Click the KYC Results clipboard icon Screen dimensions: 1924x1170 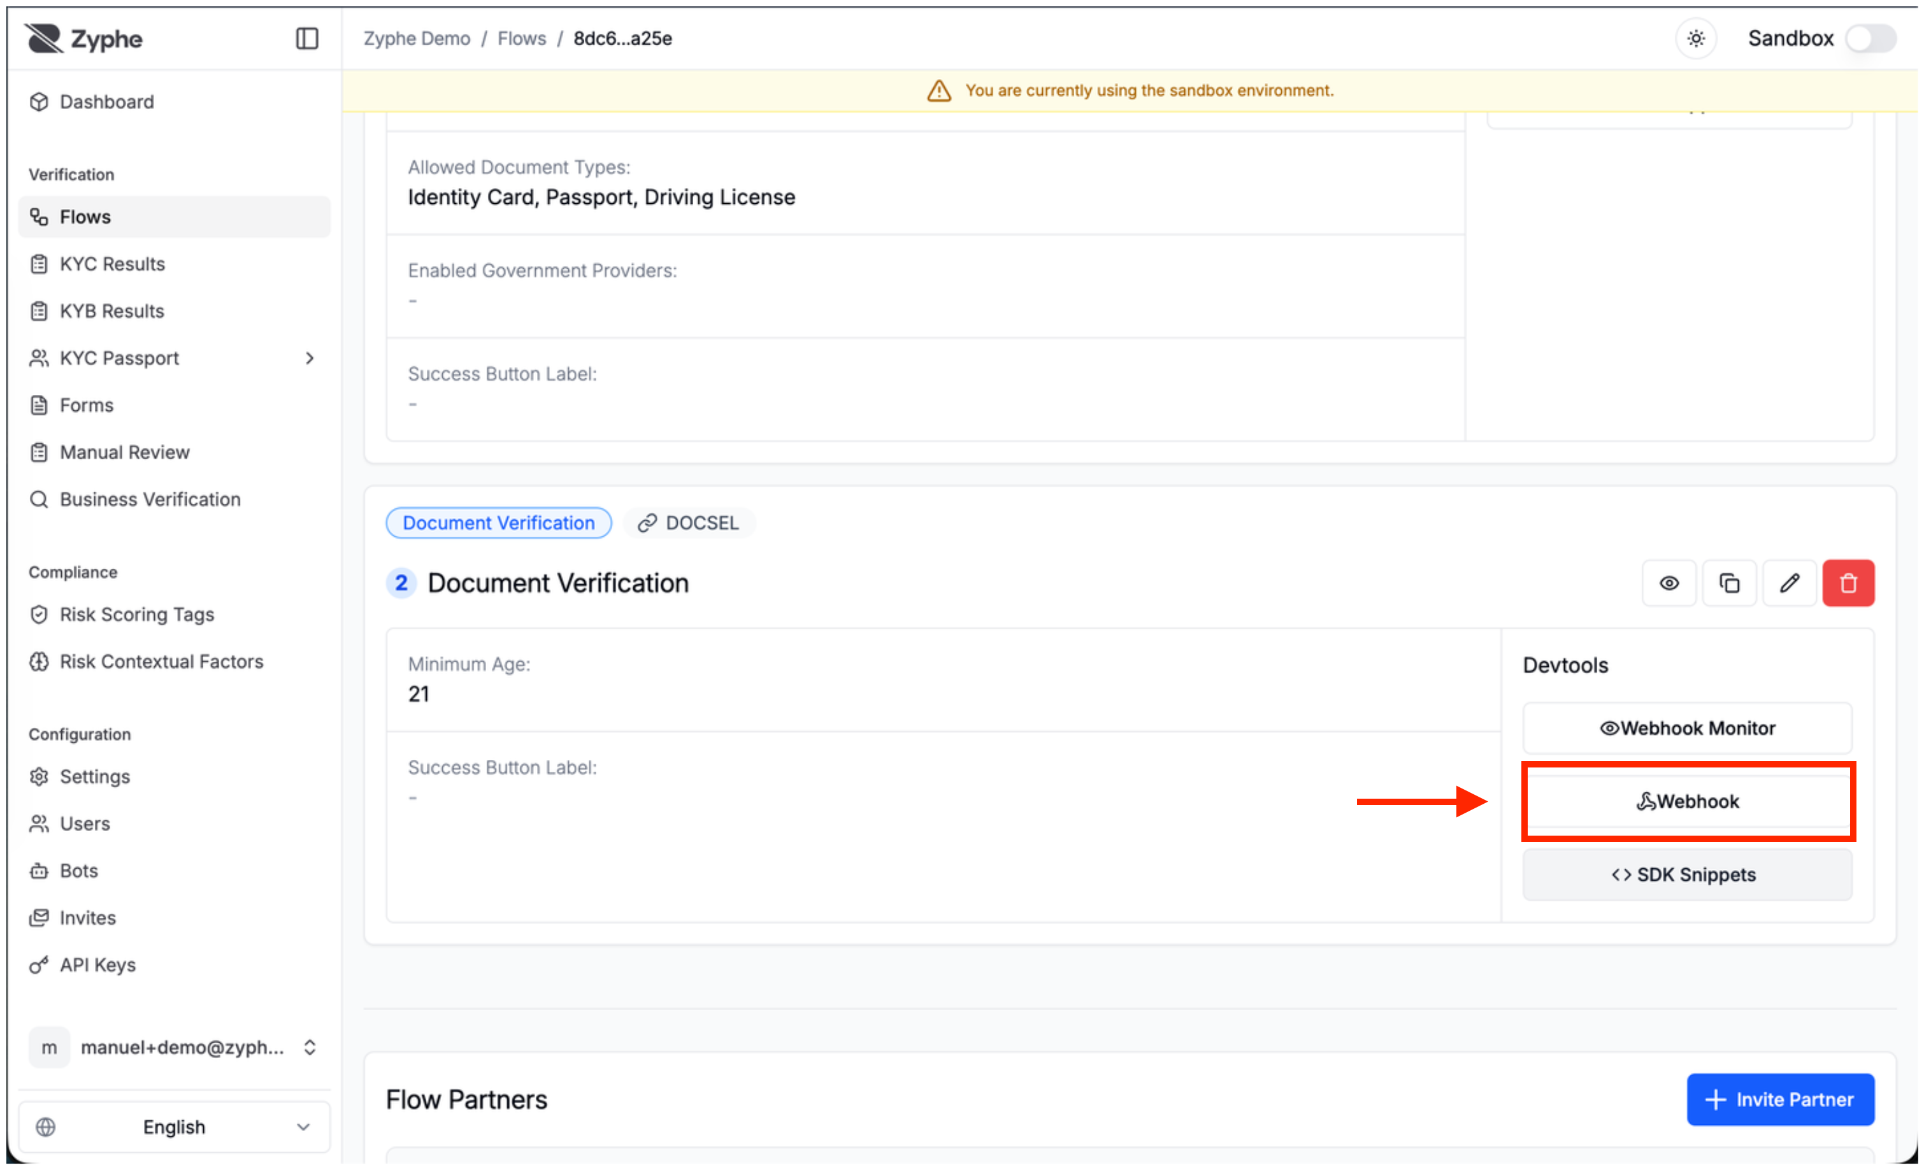click(39, 264)
